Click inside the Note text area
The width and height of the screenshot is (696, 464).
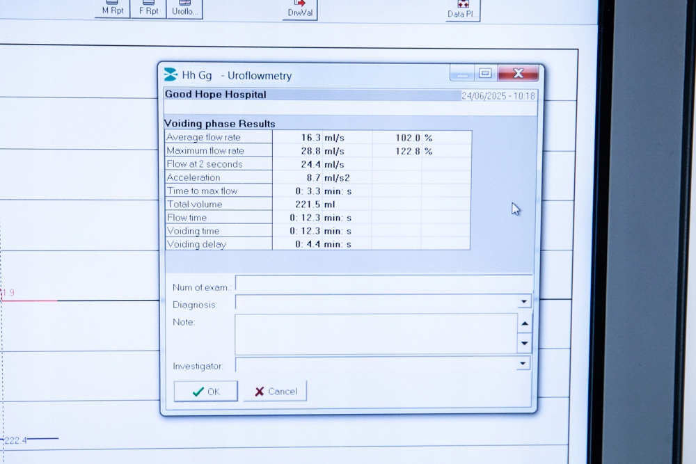[376, 334]
